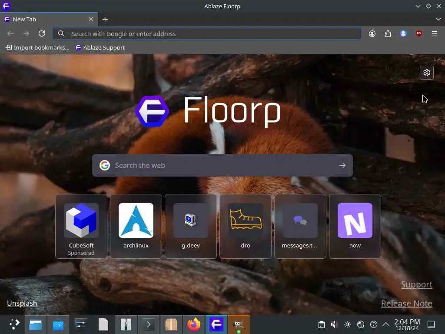Click the Floorp icon in title bar

coord(6,6)
